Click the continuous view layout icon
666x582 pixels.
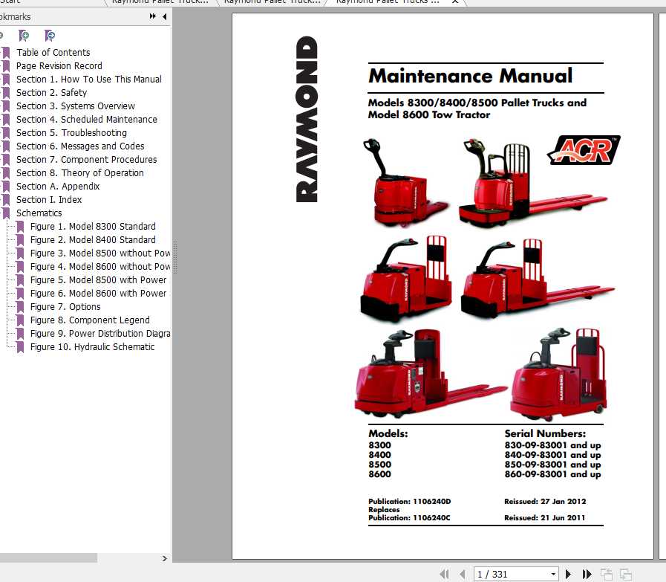(x=626, y=575)
